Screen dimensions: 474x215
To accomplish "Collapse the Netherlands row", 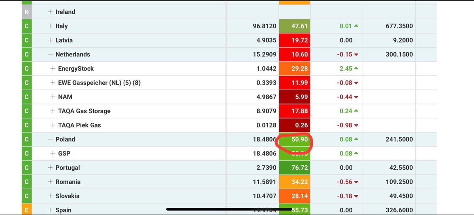I will 50,54.
